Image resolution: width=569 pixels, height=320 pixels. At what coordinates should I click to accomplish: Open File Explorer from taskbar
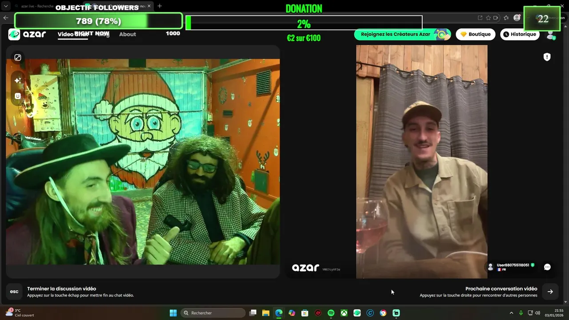[266, 313]
